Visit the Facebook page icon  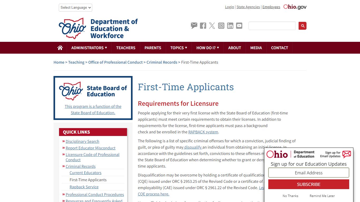coord(203,26)
